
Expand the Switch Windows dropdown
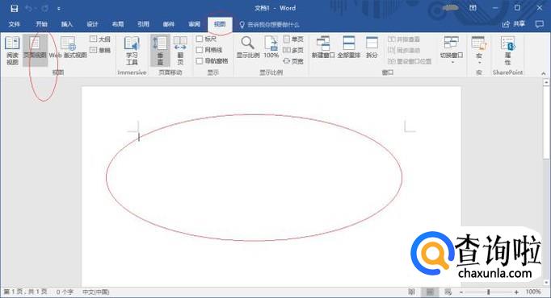pyautogui.click(x=452, y=50)
